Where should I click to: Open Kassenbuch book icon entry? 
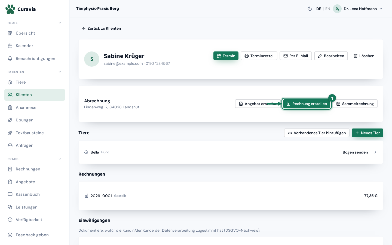click(x=35, y=194)
